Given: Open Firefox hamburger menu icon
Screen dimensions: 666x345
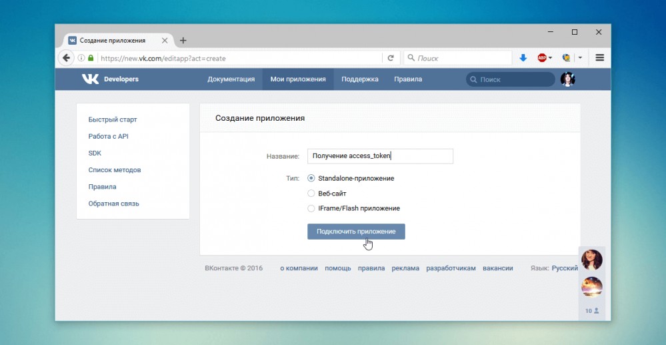Looking at the screenshot, I should [600, 58].
